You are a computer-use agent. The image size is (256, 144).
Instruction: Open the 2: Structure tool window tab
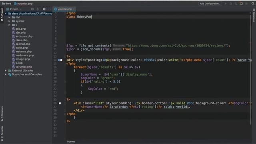[2, 114]
